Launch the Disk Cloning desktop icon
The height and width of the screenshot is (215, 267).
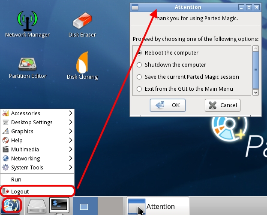pyautogui.click(x=82, y=65)
